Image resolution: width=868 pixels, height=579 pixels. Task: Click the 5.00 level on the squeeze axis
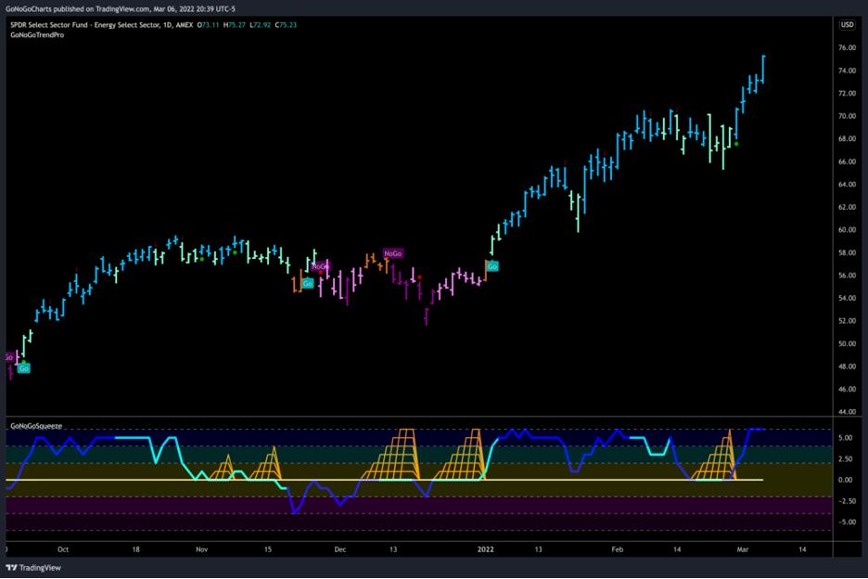click(x=845, y=437)
